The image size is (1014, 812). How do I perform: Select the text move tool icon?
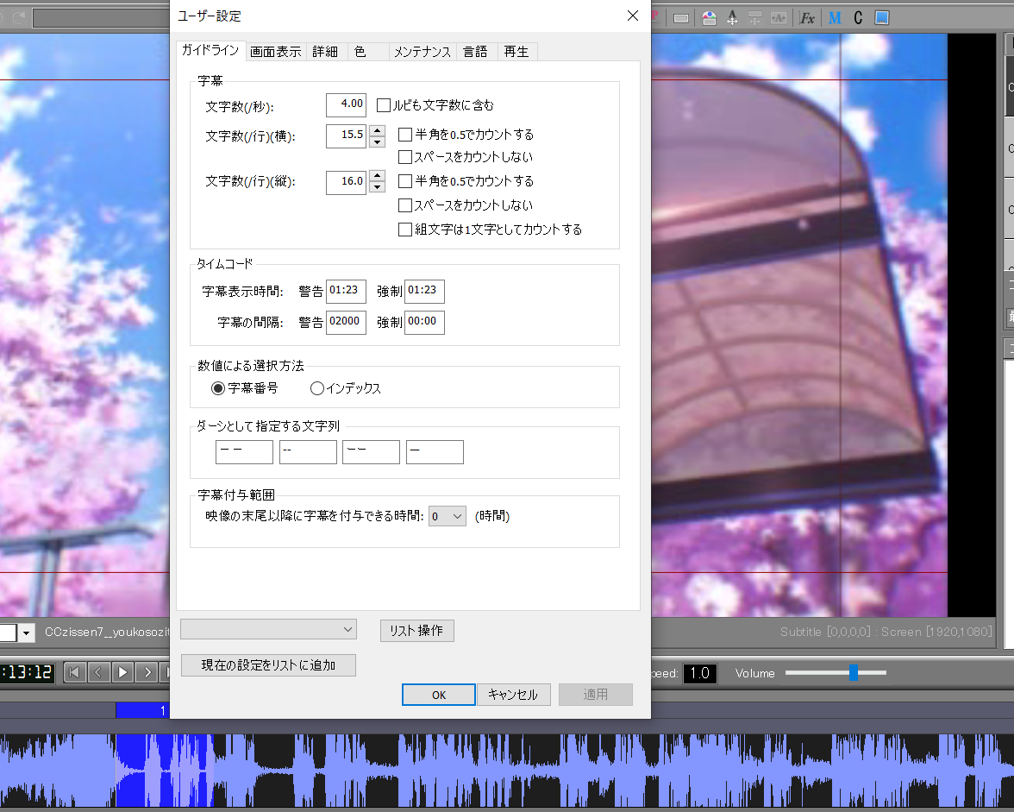pos(732,18)
